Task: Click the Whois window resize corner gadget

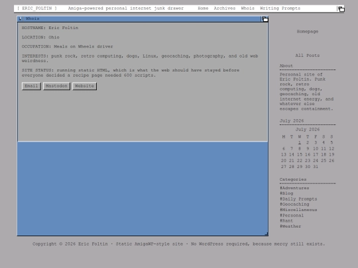Action: (x=267, y=234)
